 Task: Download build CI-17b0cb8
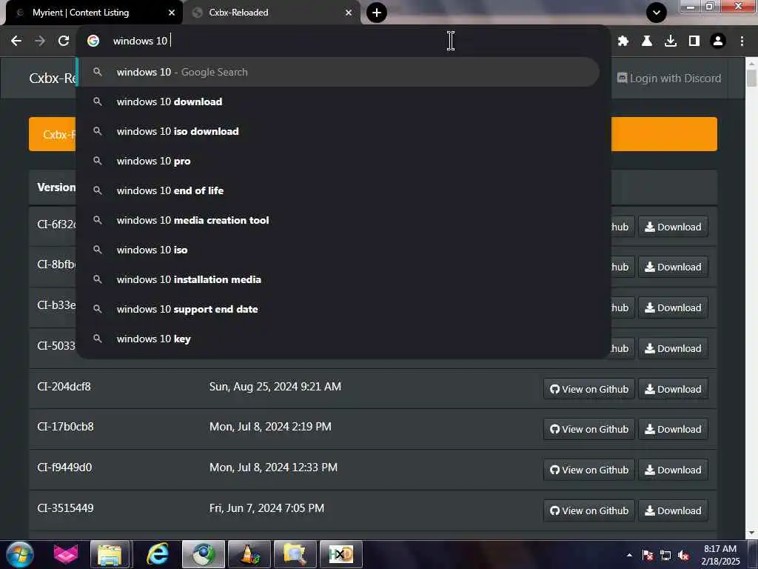(673, 429)
